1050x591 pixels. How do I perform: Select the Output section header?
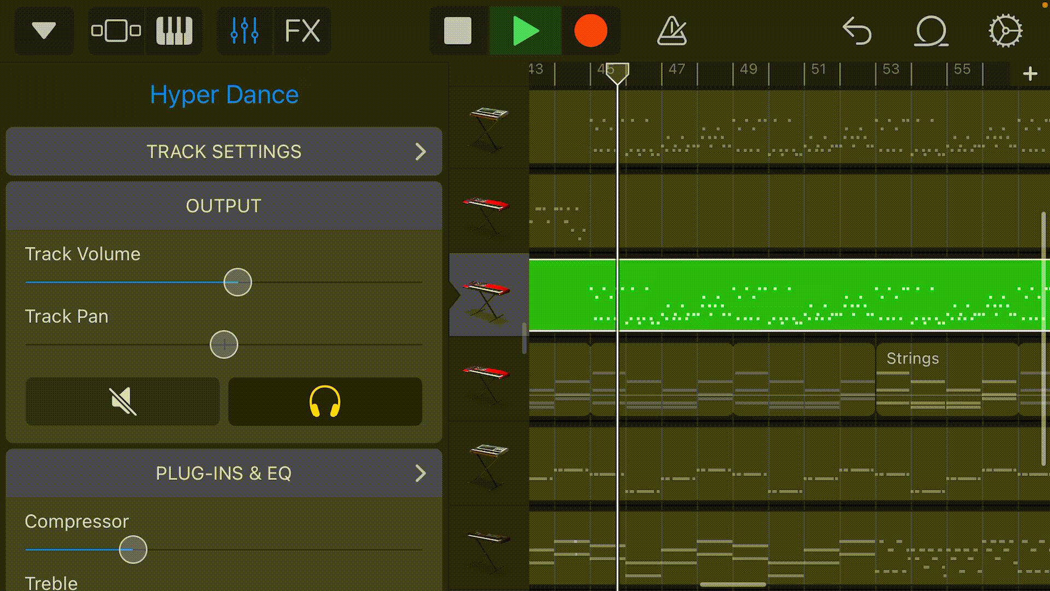point(224,206)
